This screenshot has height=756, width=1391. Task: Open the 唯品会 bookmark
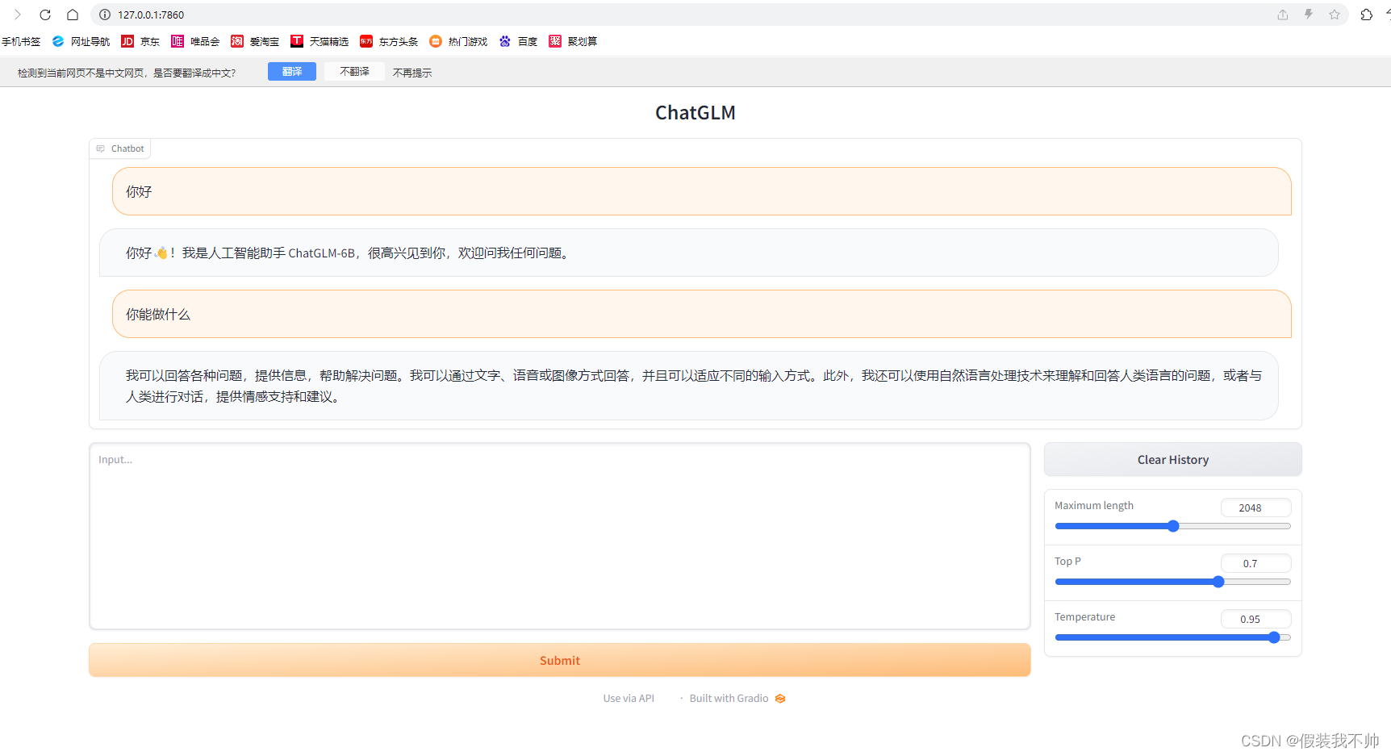click(195, 41)
